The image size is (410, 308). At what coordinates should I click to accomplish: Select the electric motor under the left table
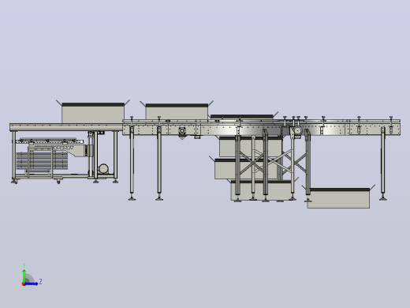[x=103, y=169]
